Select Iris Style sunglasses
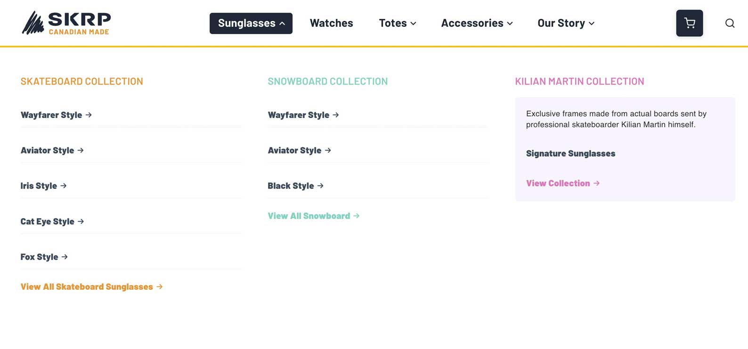 coord(43,186)
